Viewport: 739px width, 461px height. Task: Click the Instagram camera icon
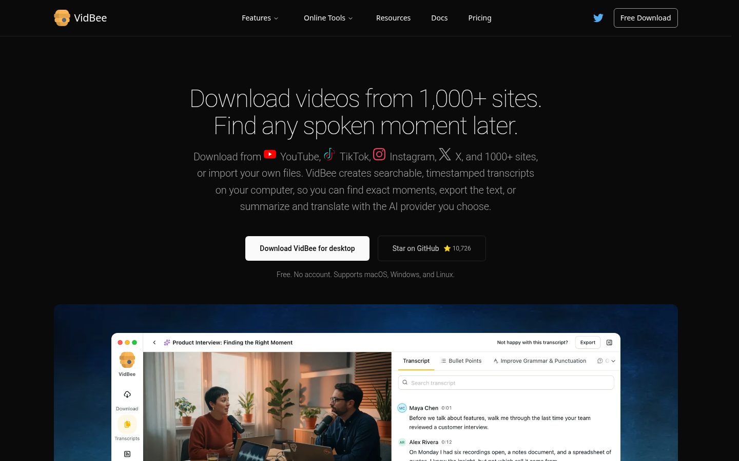point(379,154)
